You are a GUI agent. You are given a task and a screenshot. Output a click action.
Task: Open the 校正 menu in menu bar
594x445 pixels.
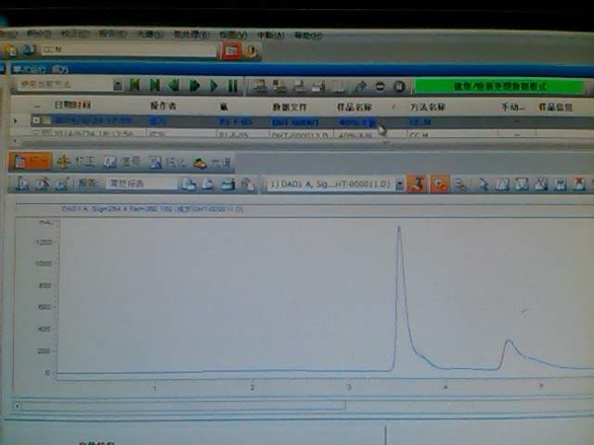click(75, 33)
